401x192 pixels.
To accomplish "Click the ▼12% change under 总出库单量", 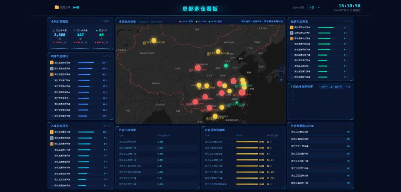I will coord(56,42).
